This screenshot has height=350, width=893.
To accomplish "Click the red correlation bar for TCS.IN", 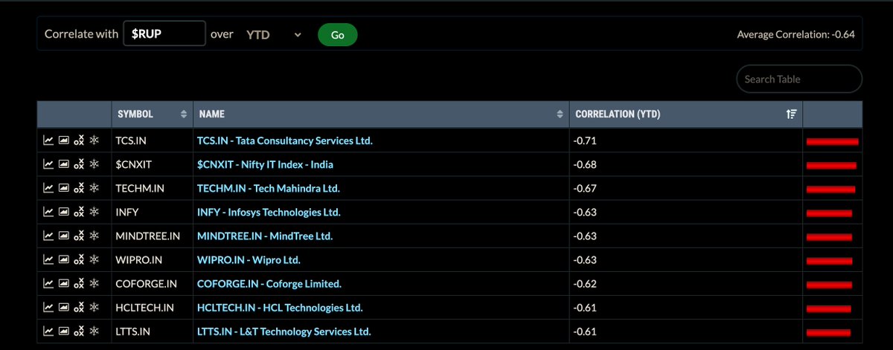I will pyautogui.click(x=832, y=140).
